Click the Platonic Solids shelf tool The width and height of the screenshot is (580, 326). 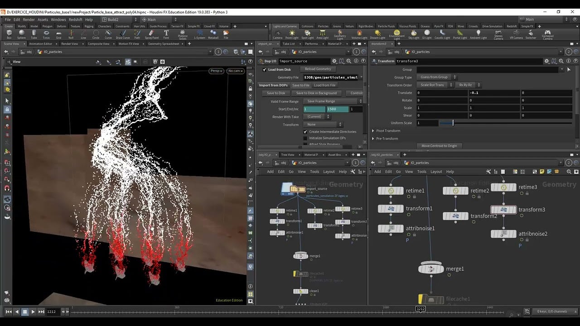182,34
